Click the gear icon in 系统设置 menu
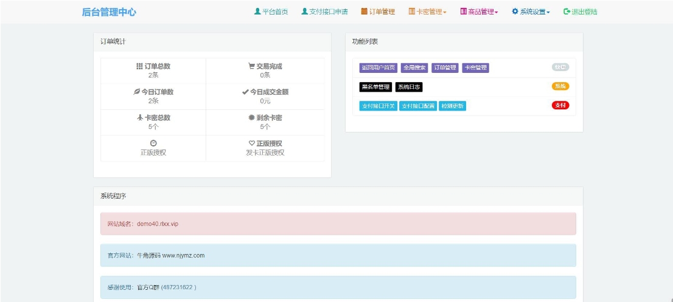The height and width of the screenshot is (302, 673). 515,12
